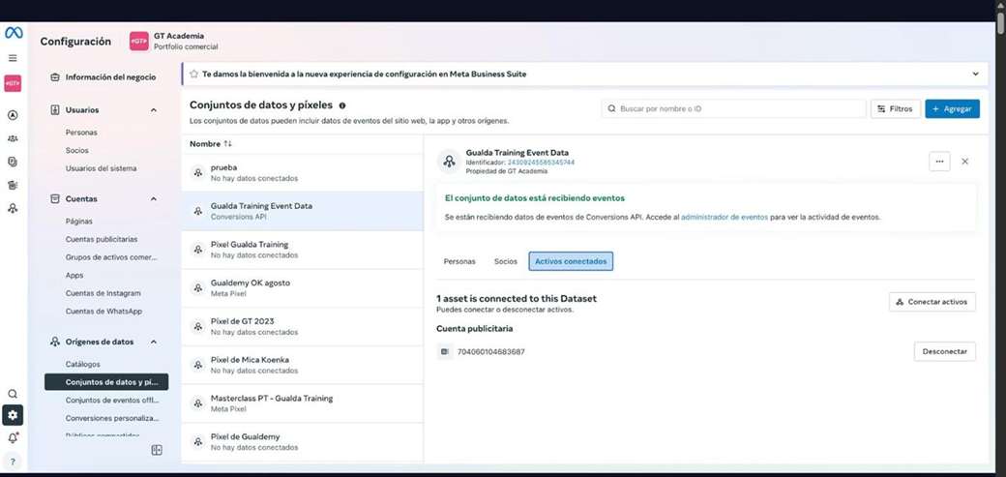Collapse the Usuarios section
Viewport: 1006px width, 477px height.
pyautogui.click(x=154, y=110)
